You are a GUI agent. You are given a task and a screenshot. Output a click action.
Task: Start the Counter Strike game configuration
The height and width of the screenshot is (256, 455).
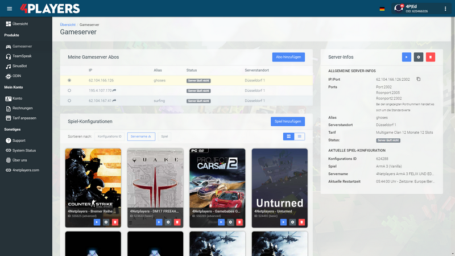pos(97,222)
